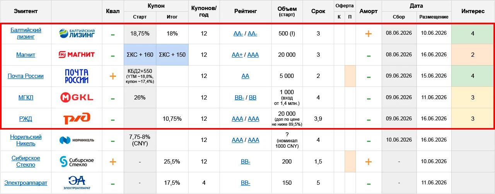Click the 7,75-8% (CNY) coupon cell
Viewport: 495px width, 194px height.
pos(140,140)
